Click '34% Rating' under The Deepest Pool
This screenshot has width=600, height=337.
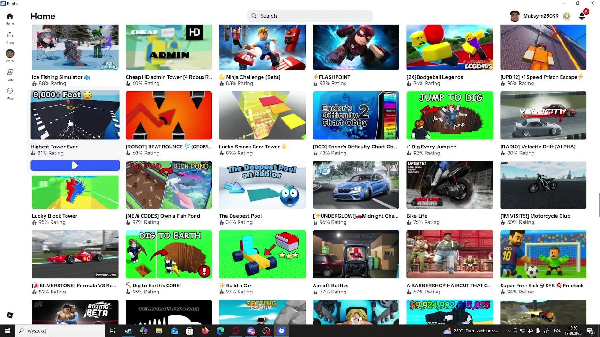[239, 223]
